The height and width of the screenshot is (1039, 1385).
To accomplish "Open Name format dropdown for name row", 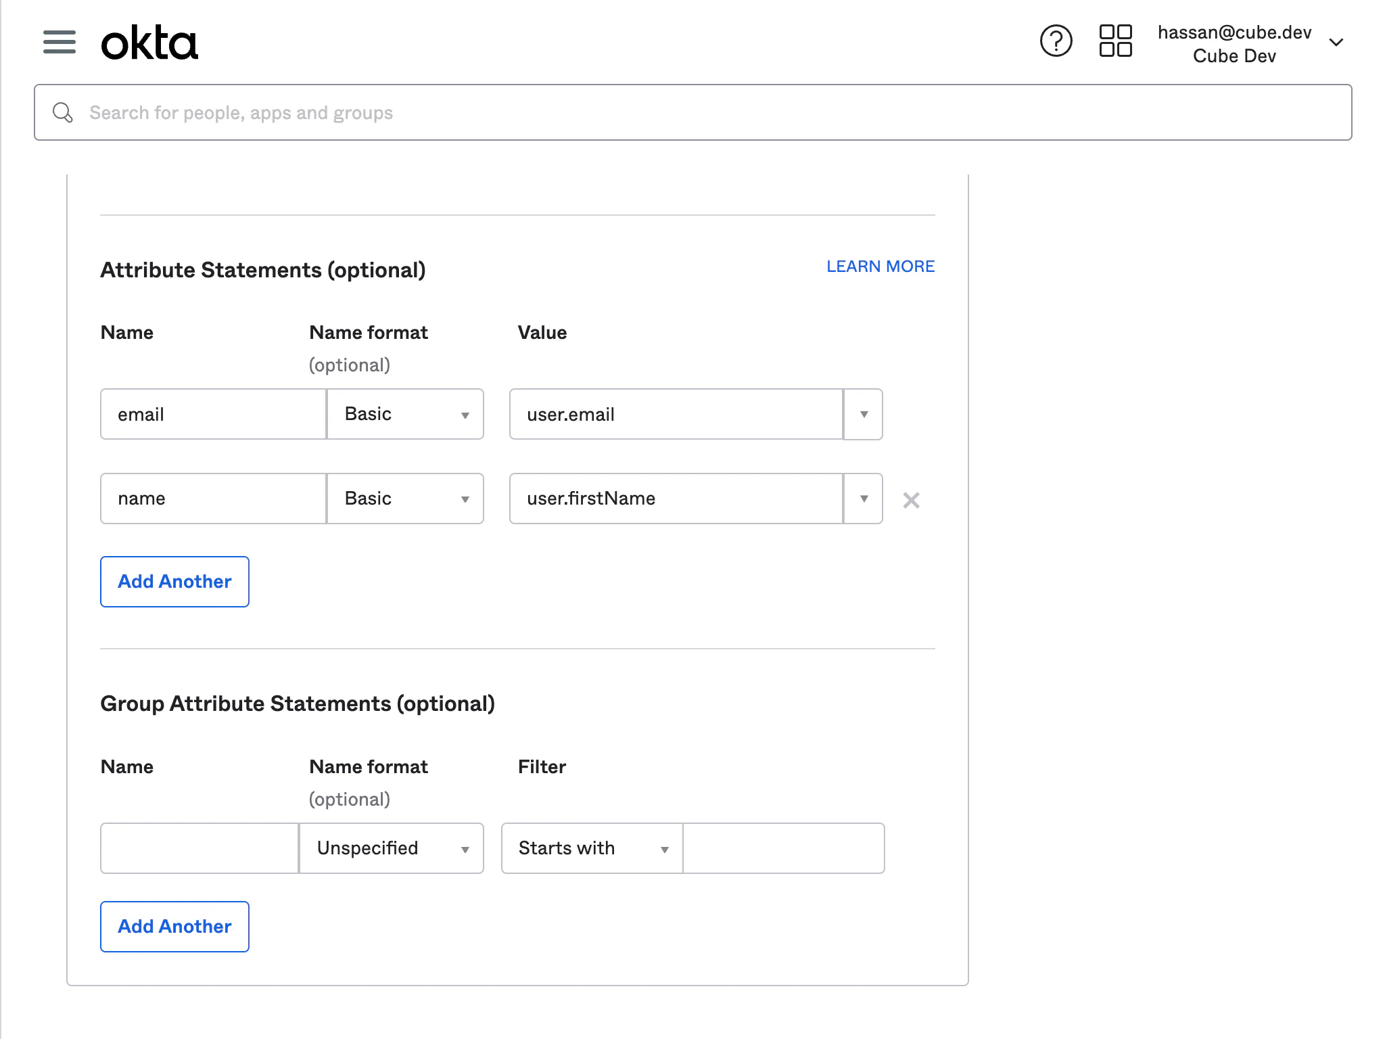I will [405, 499].
